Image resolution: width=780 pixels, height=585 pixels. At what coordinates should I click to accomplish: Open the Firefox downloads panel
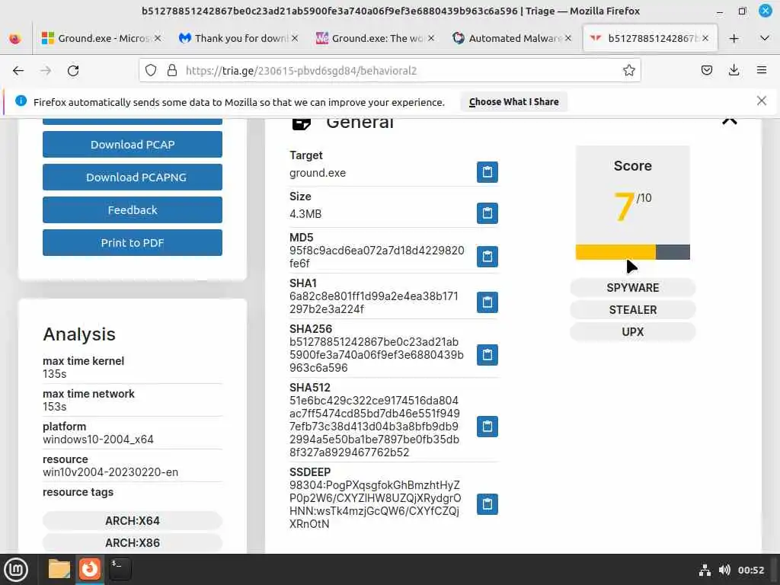[x=734, y=71]
